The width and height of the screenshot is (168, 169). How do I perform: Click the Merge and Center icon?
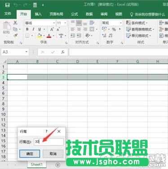(92, 29)
